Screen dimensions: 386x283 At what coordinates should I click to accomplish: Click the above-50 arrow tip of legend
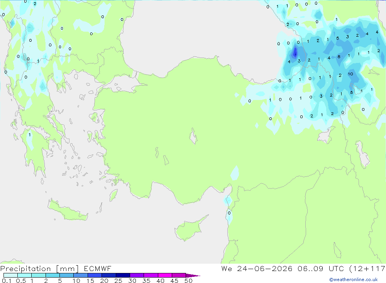pos(193,275)
